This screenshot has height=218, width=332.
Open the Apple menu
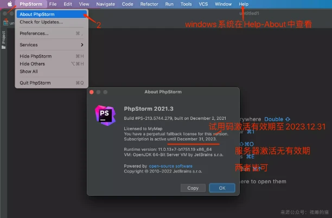tap(10, 4)
